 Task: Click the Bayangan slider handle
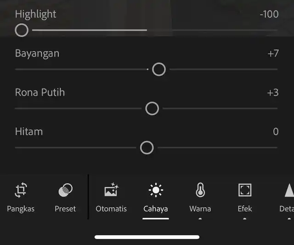tap(159, 69)
